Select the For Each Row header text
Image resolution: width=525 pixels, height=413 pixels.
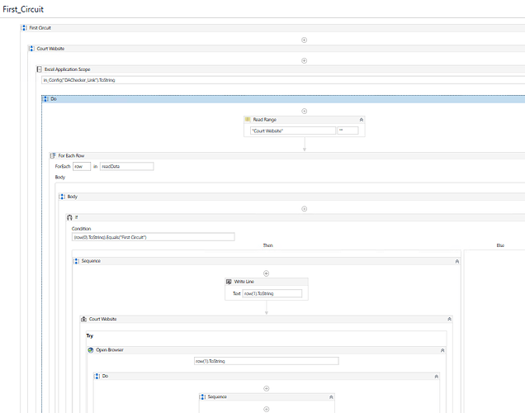click(71, 156)
